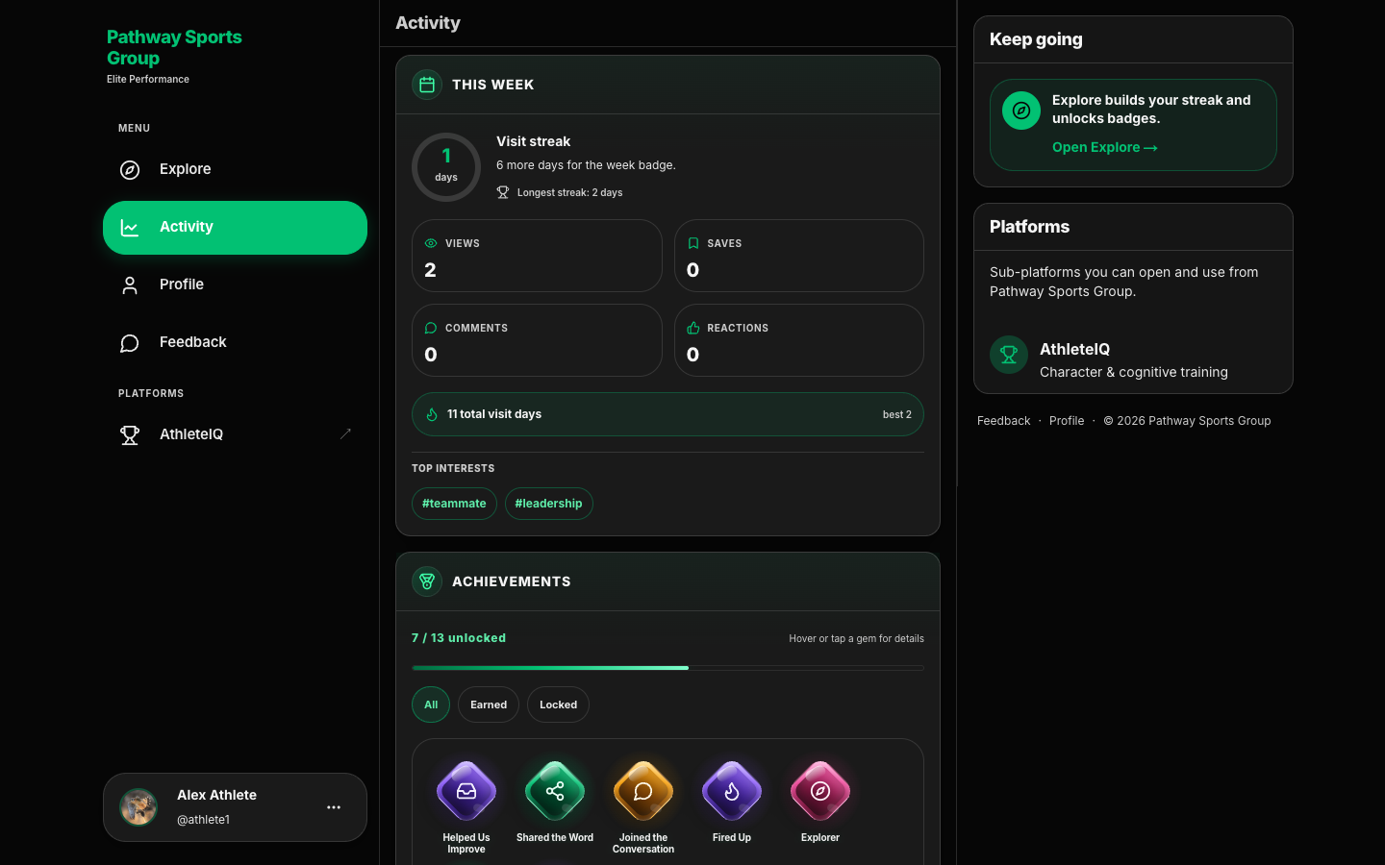
Task: Click the 'Longest streak: 2 days' text
Action: click(569, 192)
